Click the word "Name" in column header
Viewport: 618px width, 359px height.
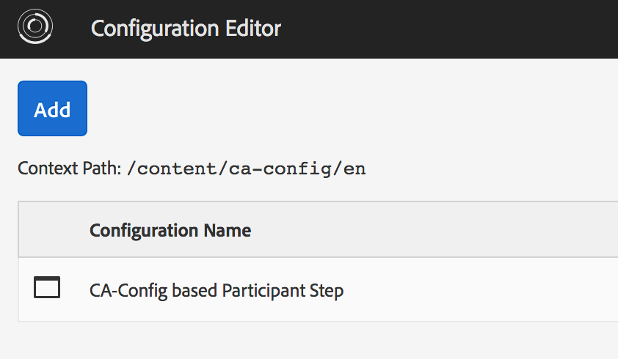(x=230, y=231)
